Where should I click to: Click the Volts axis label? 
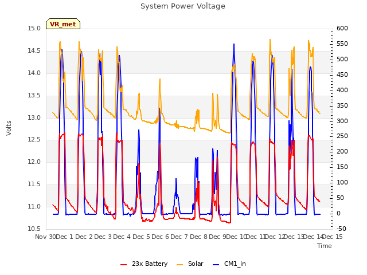pyautogui.click(x=9, y=128)
